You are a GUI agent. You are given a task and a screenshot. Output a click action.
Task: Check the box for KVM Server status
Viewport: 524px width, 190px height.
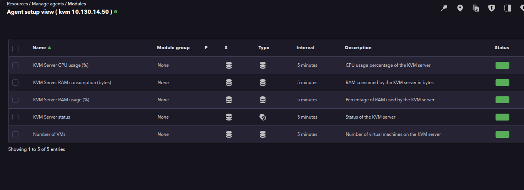click(15, 117)
